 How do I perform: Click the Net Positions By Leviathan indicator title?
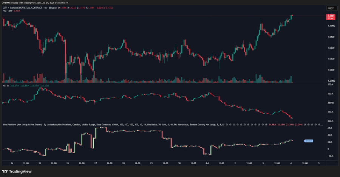pyautogui.click(x=114, y=125)
